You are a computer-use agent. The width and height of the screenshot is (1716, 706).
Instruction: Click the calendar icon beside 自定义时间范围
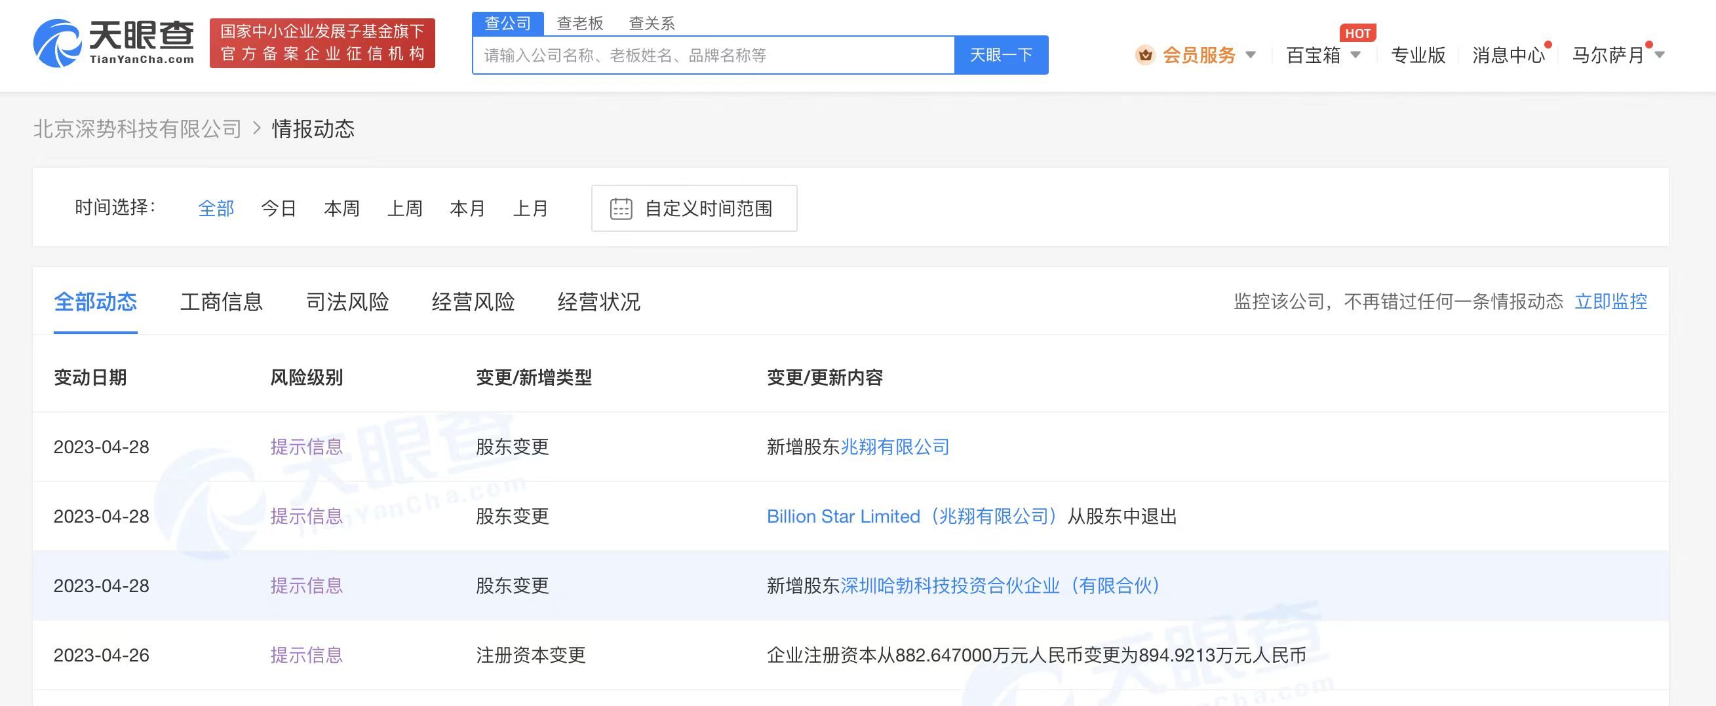click(621, 208)
